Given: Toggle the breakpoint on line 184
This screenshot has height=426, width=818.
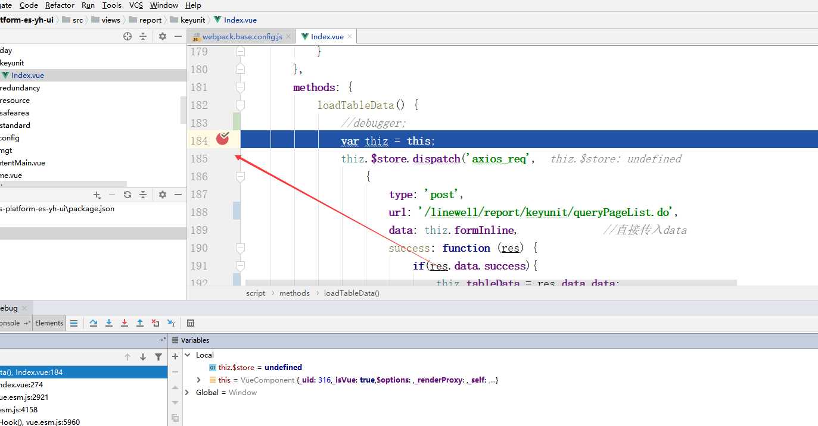Looking at the screenshot, I should [223, 139].
